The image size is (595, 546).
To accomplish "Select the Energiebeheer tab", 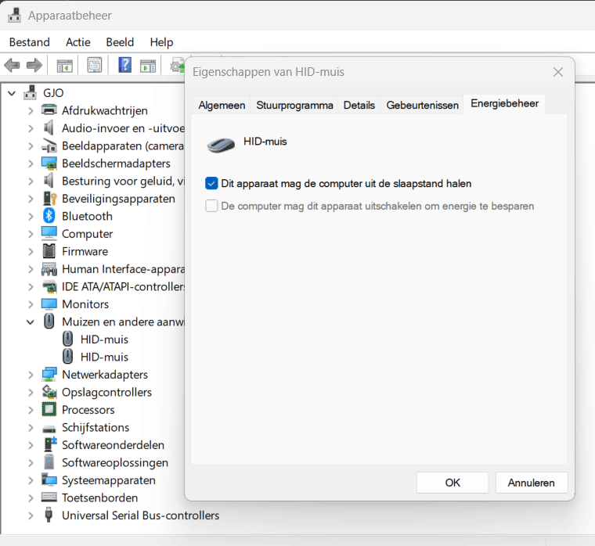I will coord(504,103).
